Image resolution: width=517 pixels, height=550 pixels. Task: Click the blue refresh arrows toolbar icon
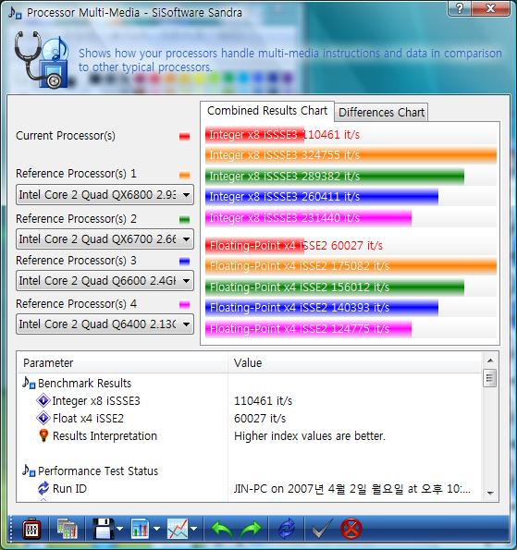tap(287, 528)
